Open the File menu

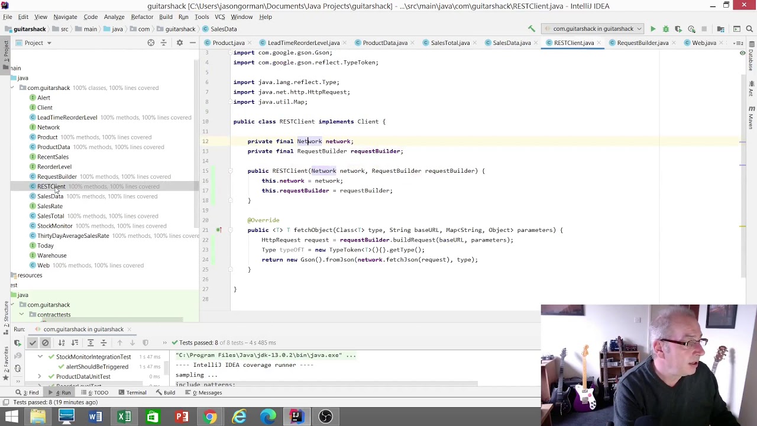(x=7, y=17)
